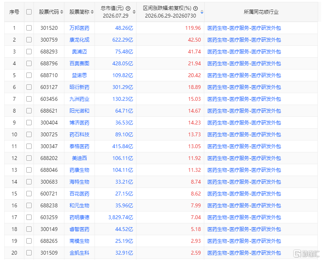Click date range 2026.06.29-20260730 in header
322x260 pixels.
pyautogui.click(x=170, y=16)
